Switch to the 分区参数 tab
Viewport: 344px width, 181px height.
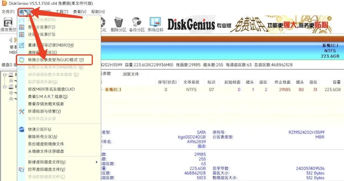coord(107,74)
